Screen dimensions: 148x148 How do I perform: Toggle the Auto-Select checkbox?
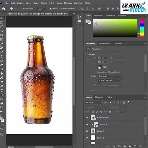[21, 9]
